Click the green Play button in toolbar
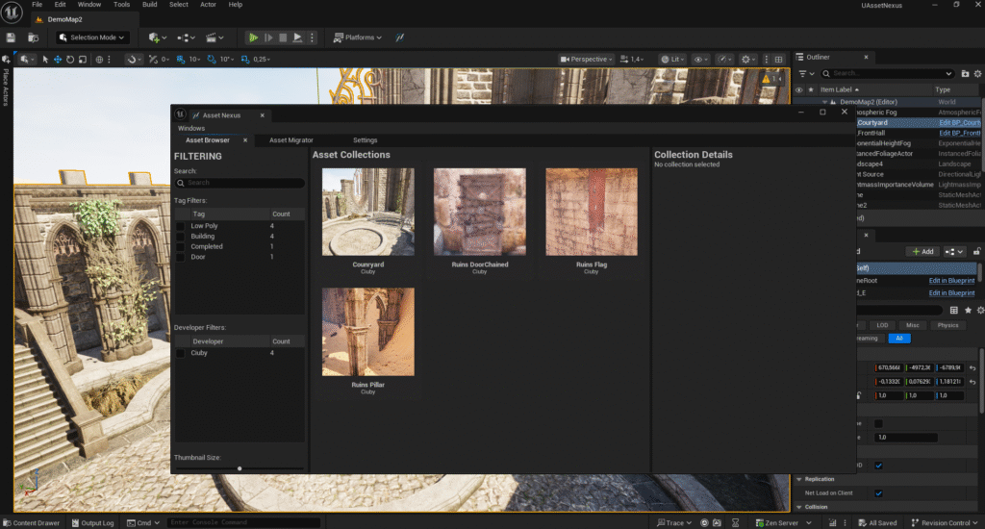The image size is (985, 529). [253, 38]
